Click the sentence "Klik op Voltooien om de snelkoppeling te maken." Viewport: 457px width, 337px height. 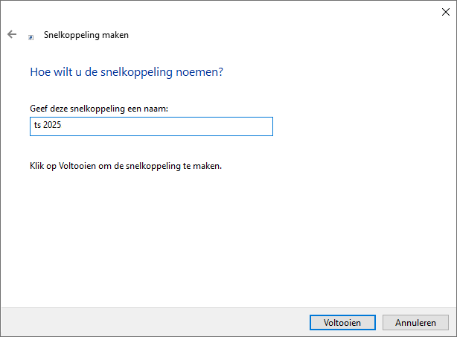[x=126, y=165]
